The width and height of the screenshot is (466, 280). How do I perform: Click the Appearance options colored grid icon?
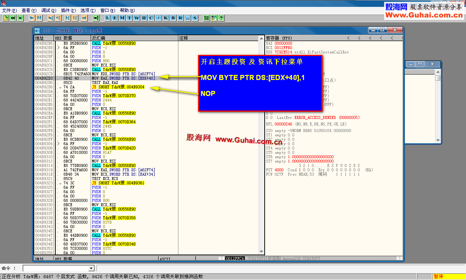coord(214,18)
